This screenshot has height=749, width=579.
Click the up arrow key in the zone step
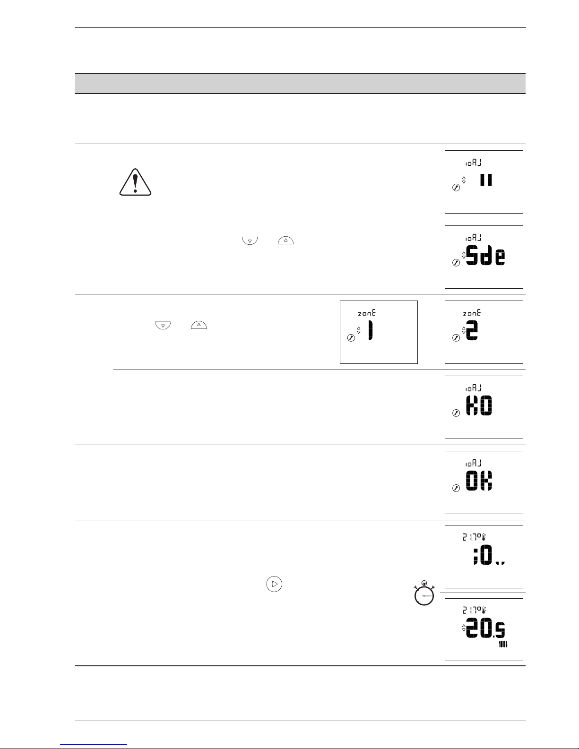(199, 326)
